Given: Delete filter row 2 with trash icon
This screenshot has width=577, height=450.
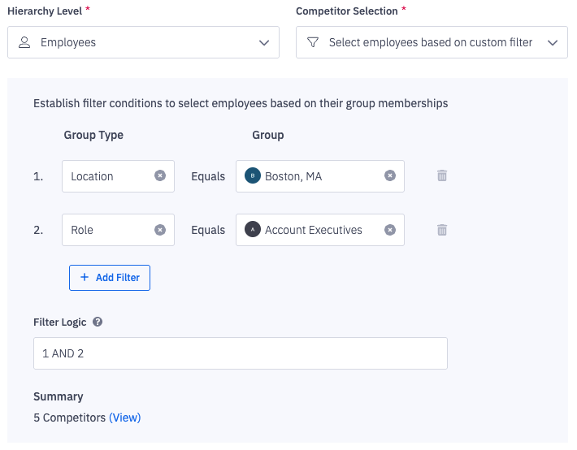Looking at the screenshot, I should click(x=442, y=230).
